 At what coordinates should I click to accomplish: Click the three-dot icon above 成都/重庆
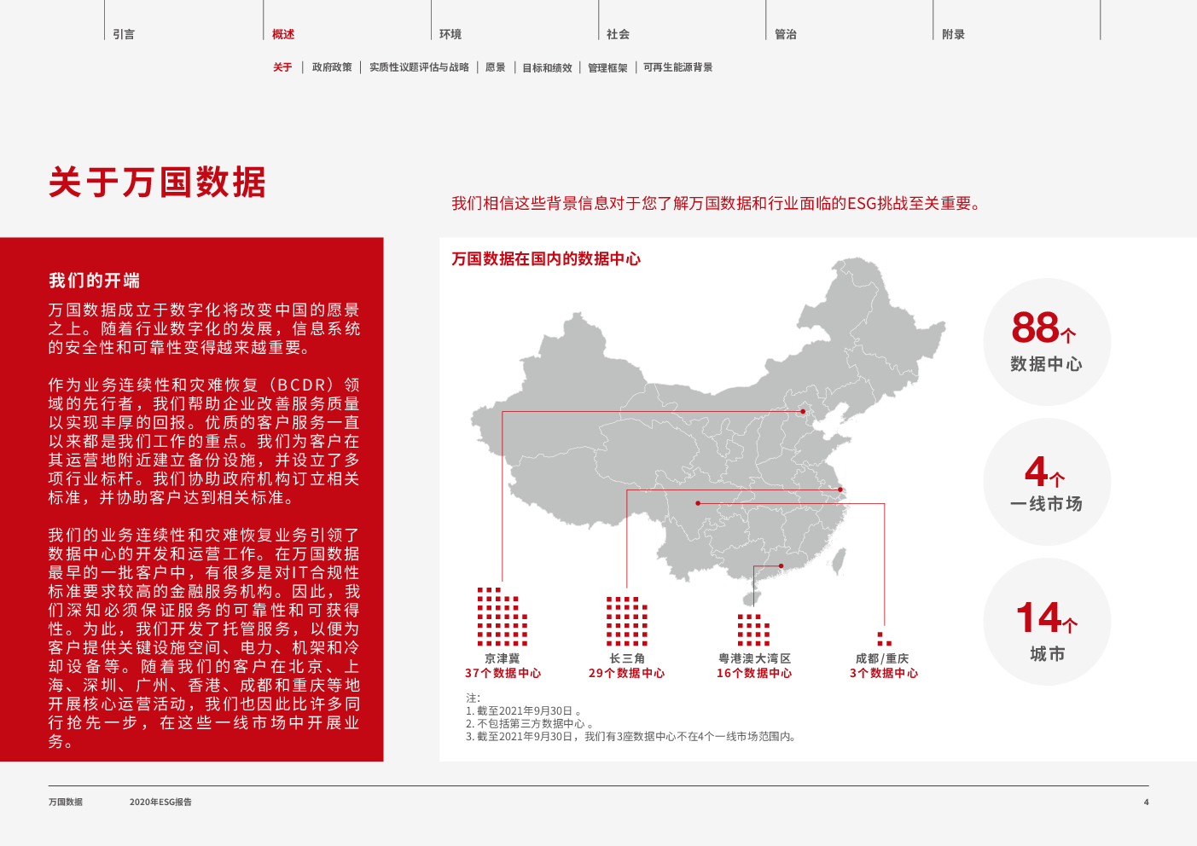click(884, 639)
